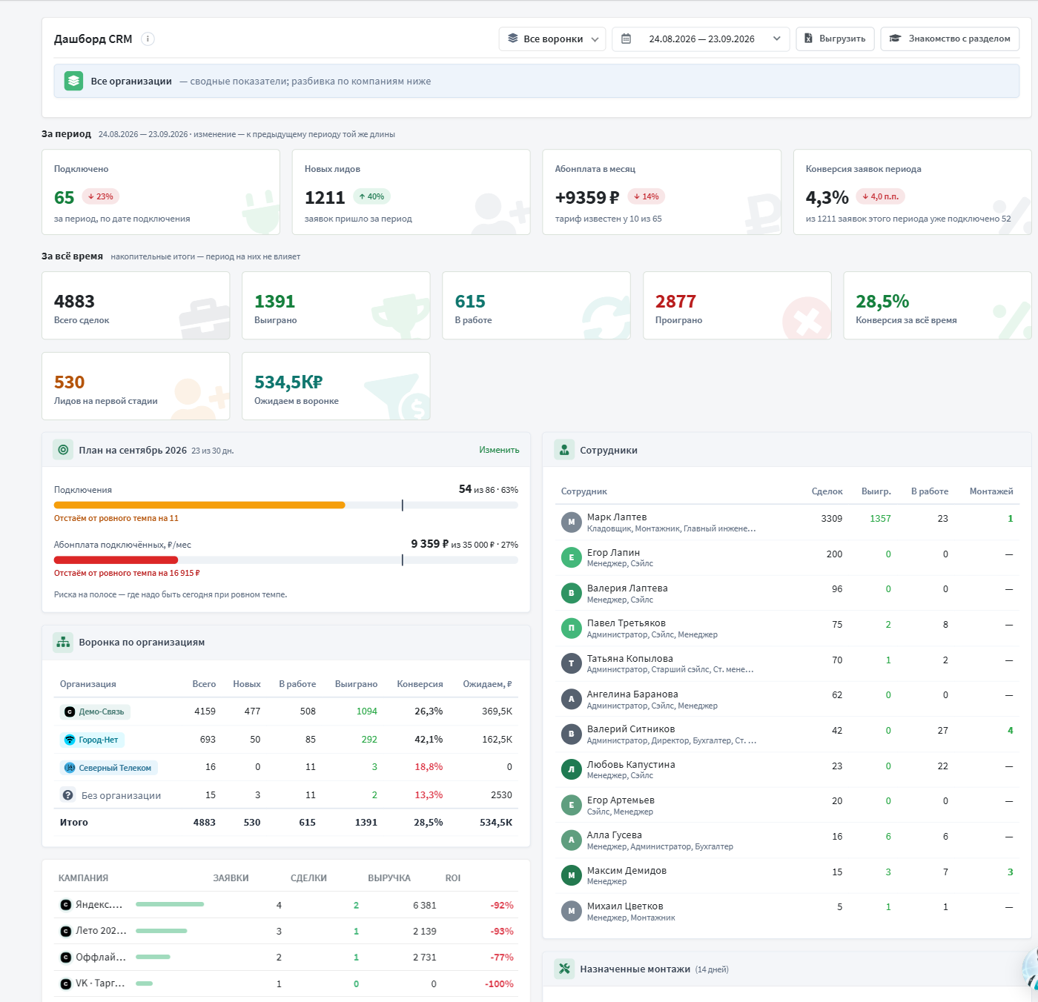
Task: Click Максим Демидов's avatar
Action: click(571, 875)
